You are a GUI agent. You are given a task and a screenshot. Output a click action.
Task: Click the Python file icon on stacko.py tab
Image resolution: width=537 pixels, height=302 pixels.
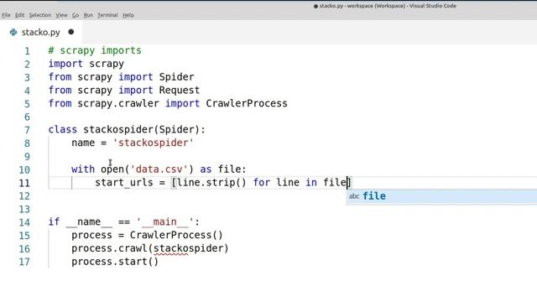13,32
